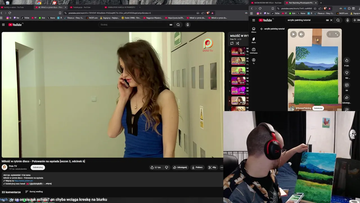Open the playlist video thumbnail with duration 24:32
Screen dimensions: 360x203
pos(238,100)
